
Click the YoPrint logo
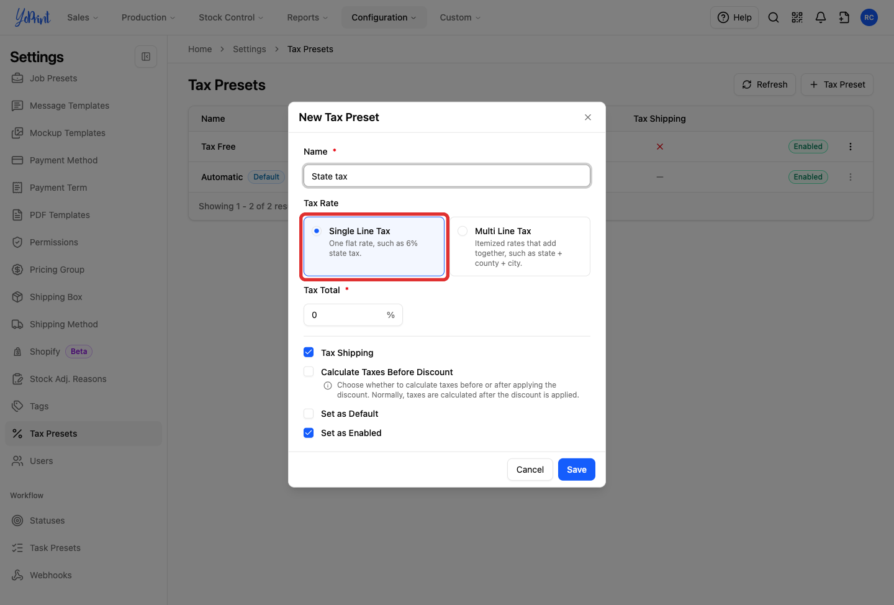(x=32, y=17)
